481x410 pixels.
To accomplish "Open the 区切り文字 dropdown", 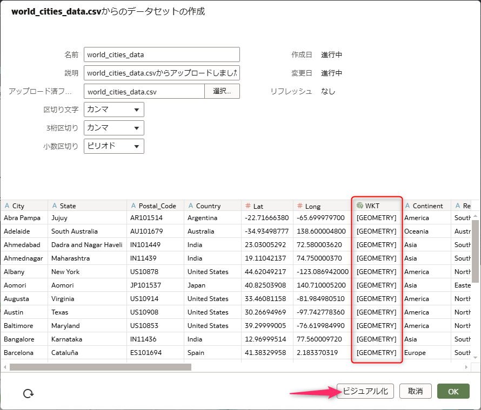I will point(114,110).
